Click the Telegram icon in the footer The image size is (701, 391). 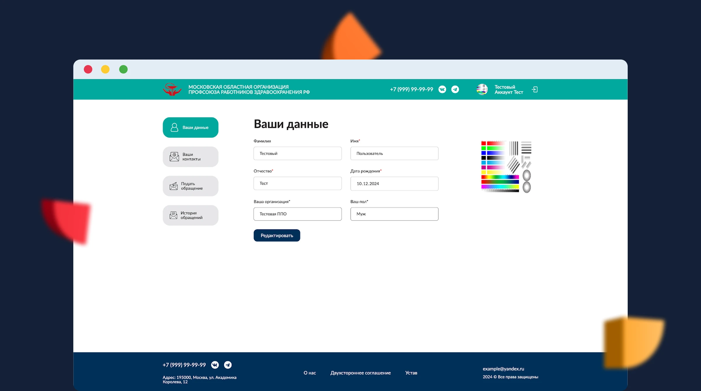pyautogui.click(x=228, y=365)
